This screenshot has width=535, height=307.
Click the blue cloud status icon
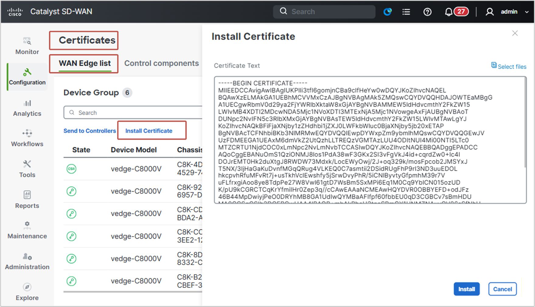387,12
